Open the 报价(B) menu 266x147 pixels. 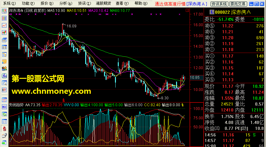pyautogui.click(x=47, y=3)
